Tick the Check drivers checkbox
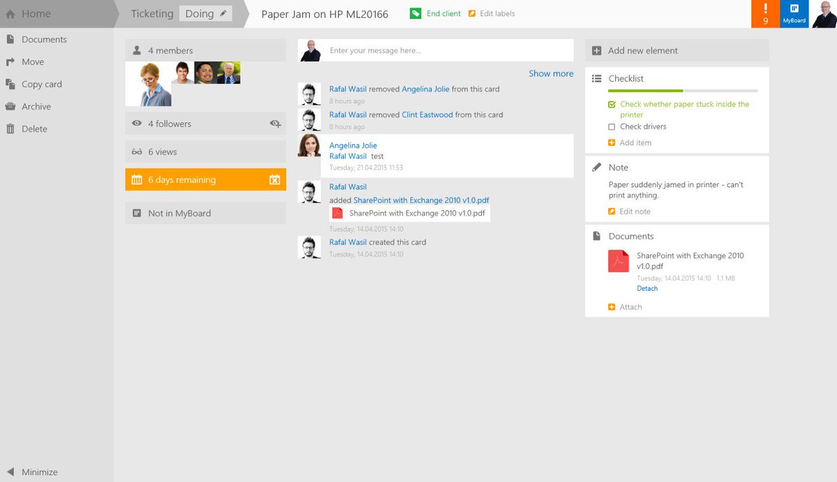 [x=612, y=127]
